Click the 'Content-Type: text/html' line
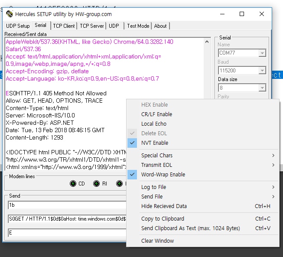 (x=37, y=108)
